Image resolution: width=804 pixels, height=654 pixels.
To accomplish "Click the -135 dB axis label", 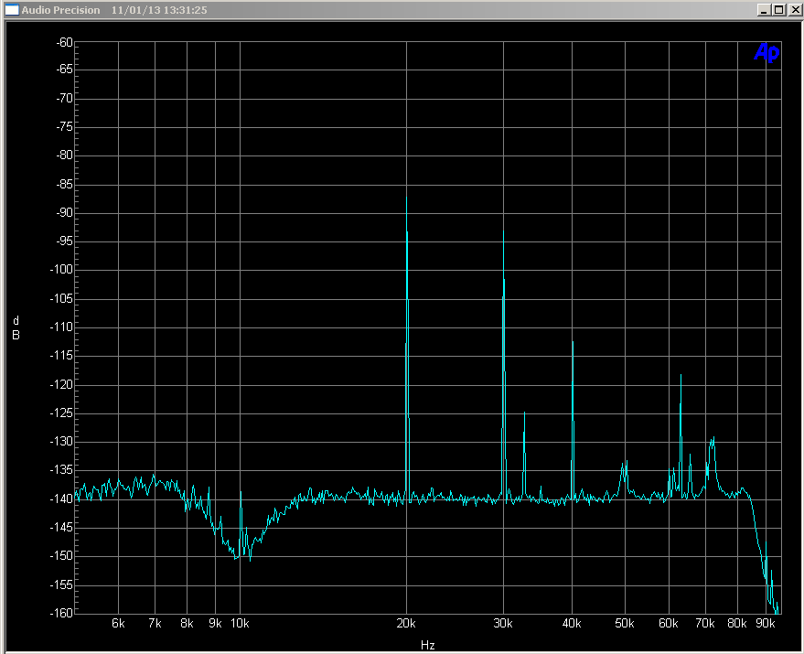I will pyautogui.click(x=61, y=470).
